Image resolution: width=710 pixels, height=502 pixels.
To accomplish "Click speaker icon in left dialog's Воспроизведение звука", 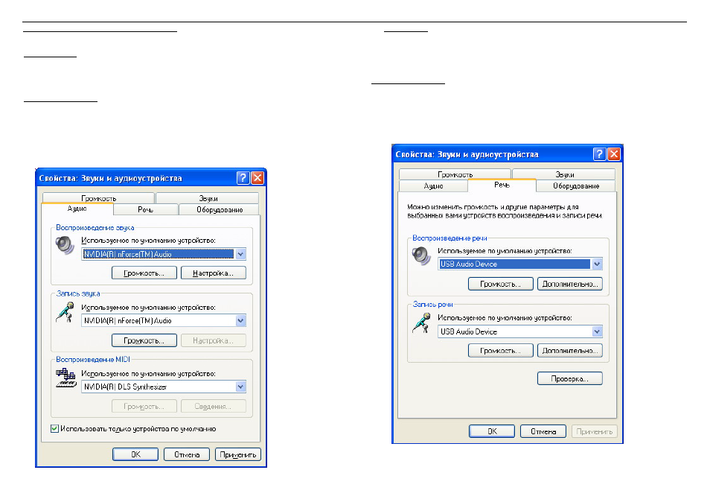I will (x=65, y=245).
